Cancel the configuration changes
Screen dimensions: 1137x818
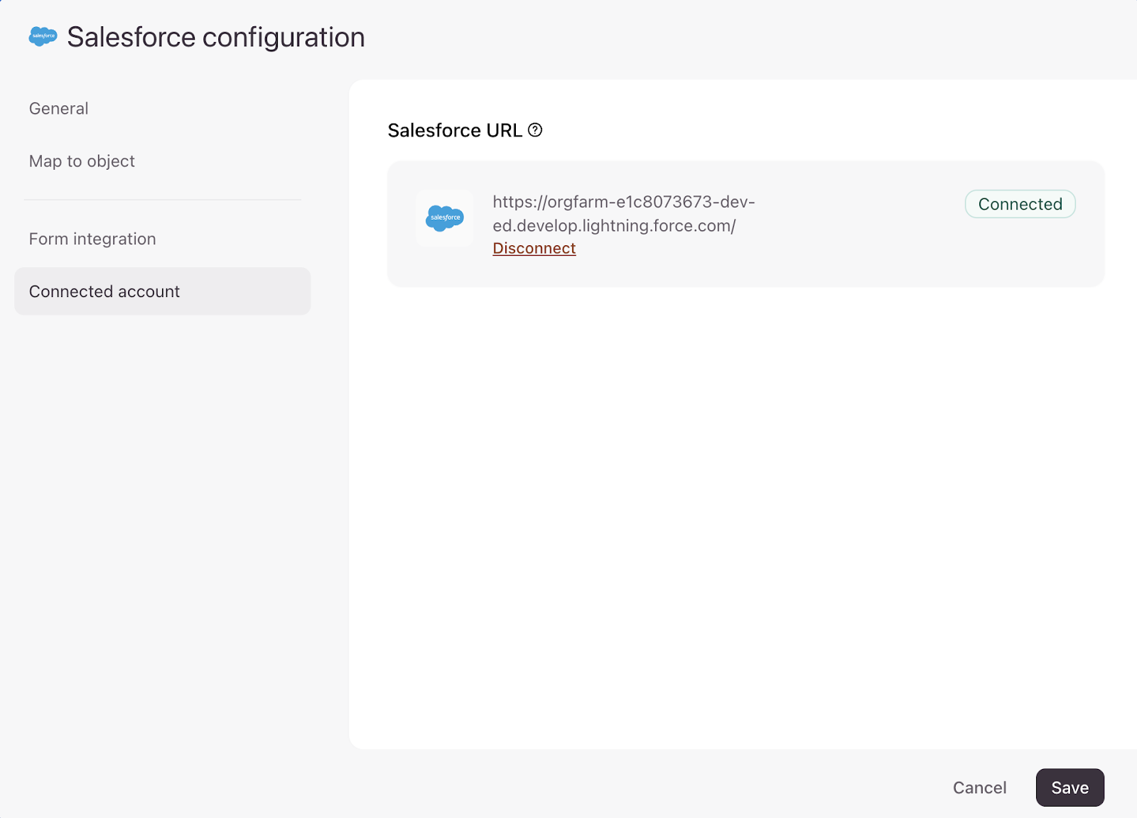979,787
